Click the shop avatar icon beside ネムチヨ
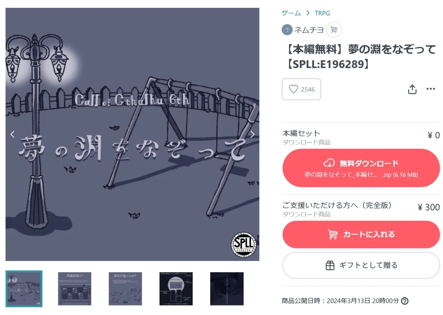This screenshot has height=315, width=443. click(x=287, y=30)
